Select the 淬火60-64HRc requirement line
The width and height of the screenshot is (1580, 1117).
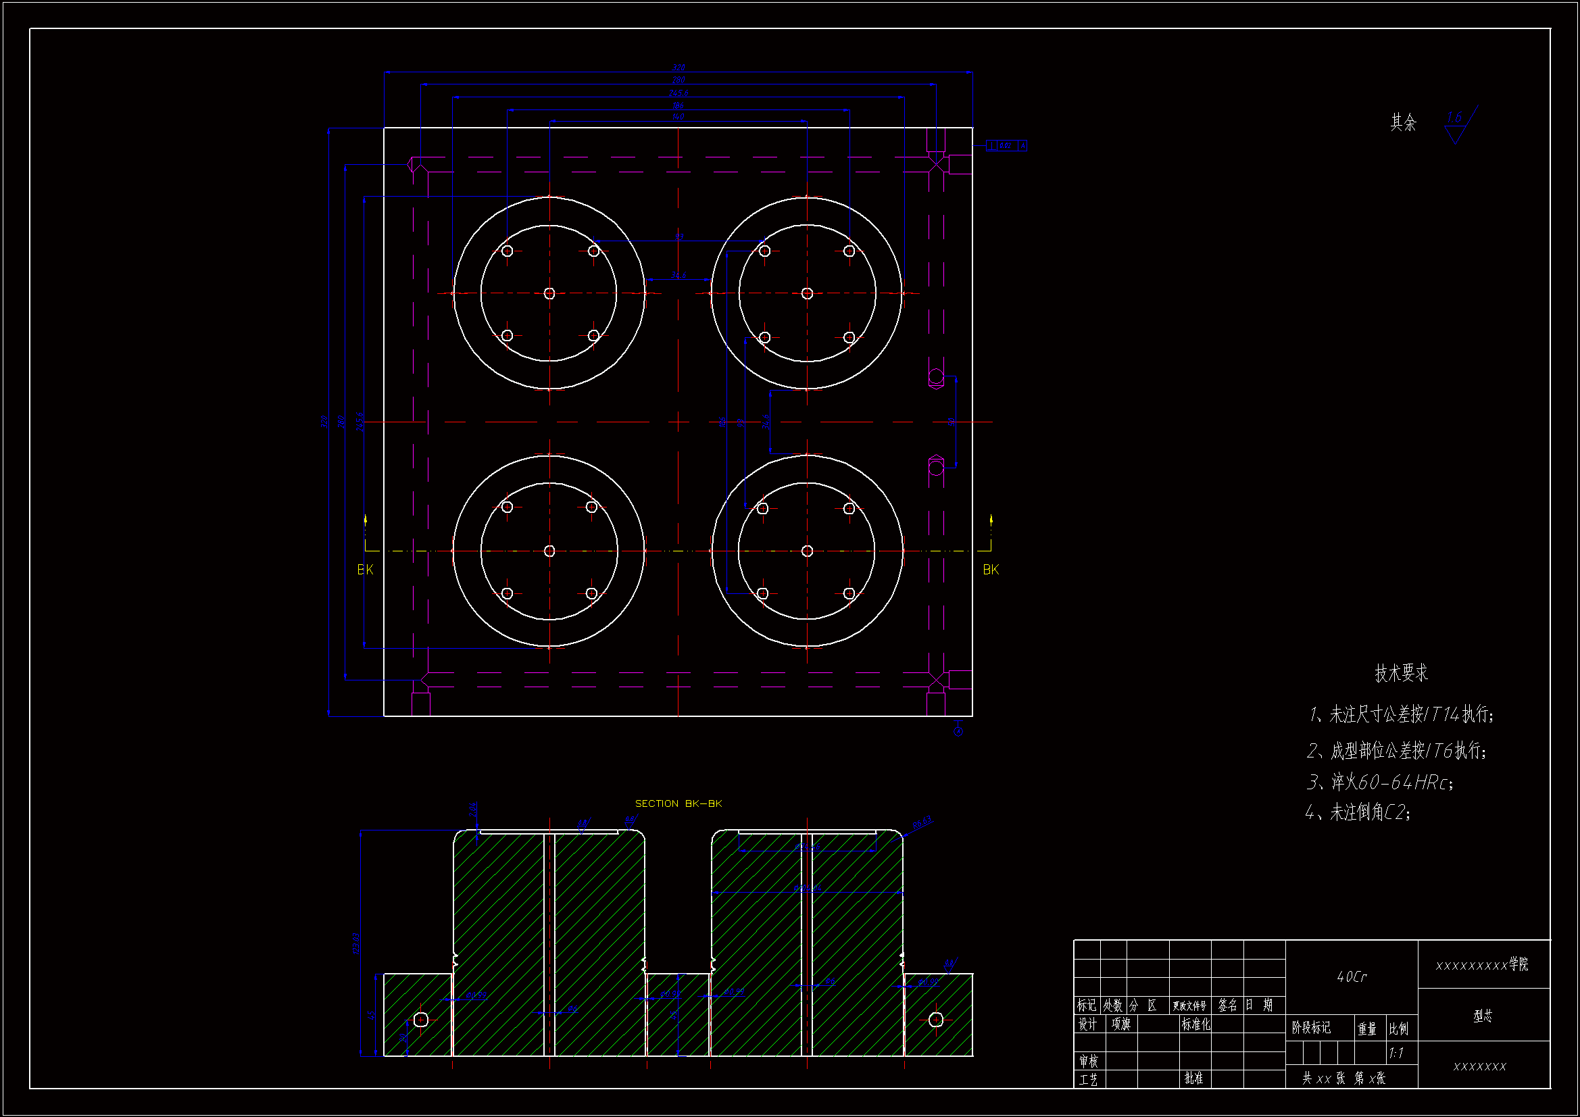coord(1380,783)
